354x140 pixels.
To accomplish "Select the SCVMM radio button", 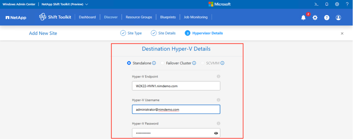I will click(x=203, y=63).
